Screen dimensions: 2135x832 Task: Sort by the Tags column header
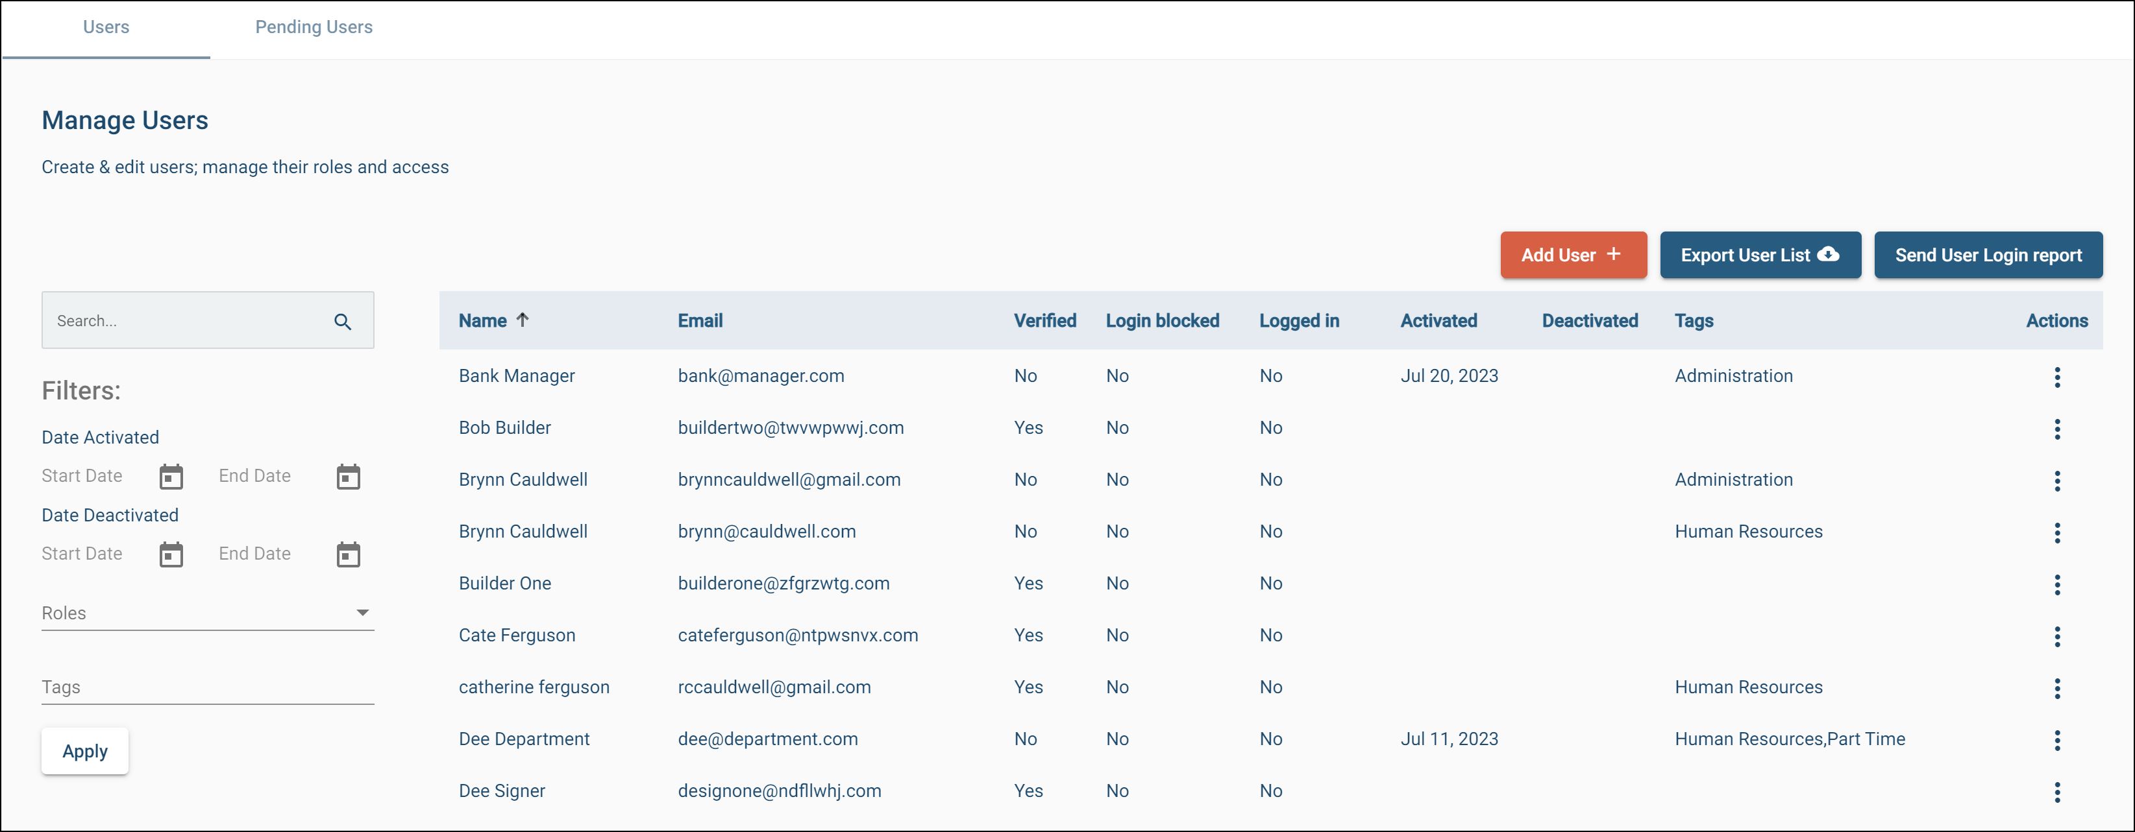(x=1693, y=321)
